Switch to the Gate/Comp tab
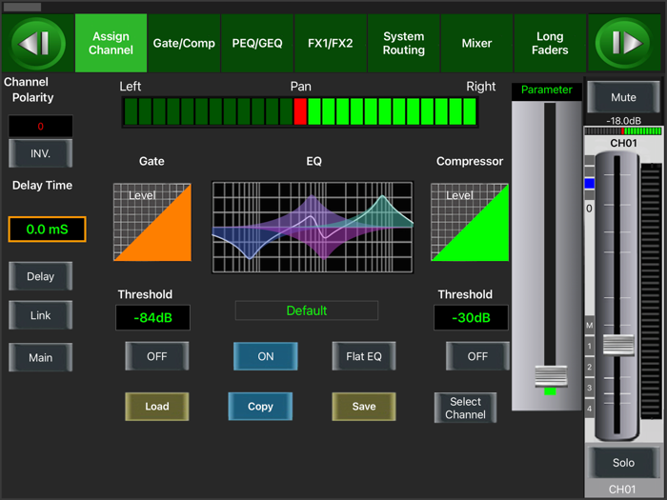Viewport: 667px width, 500px height. [x=184, y=43]
